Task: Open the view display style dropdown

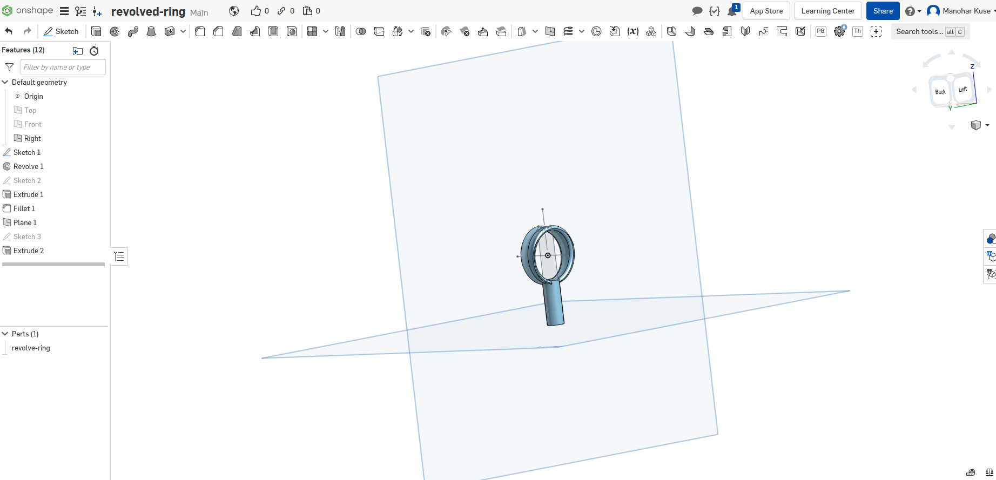Action: [980, 125]
